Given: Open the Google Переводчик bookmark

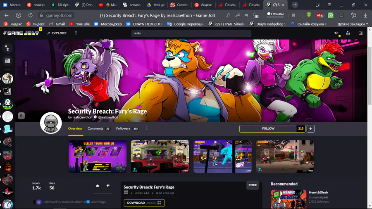Looking at the screenshot, I should pyautogui.click(x=185, y=24).
